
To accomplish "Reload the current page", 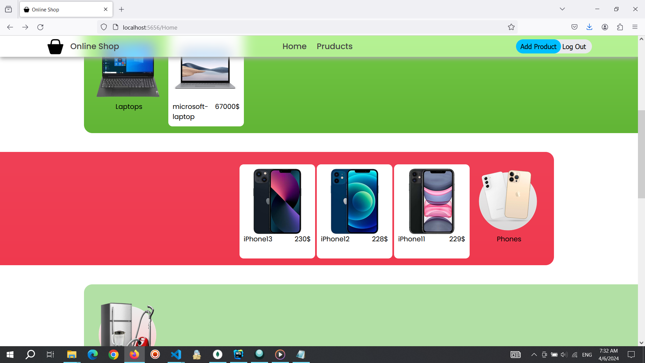I will 40,27.
